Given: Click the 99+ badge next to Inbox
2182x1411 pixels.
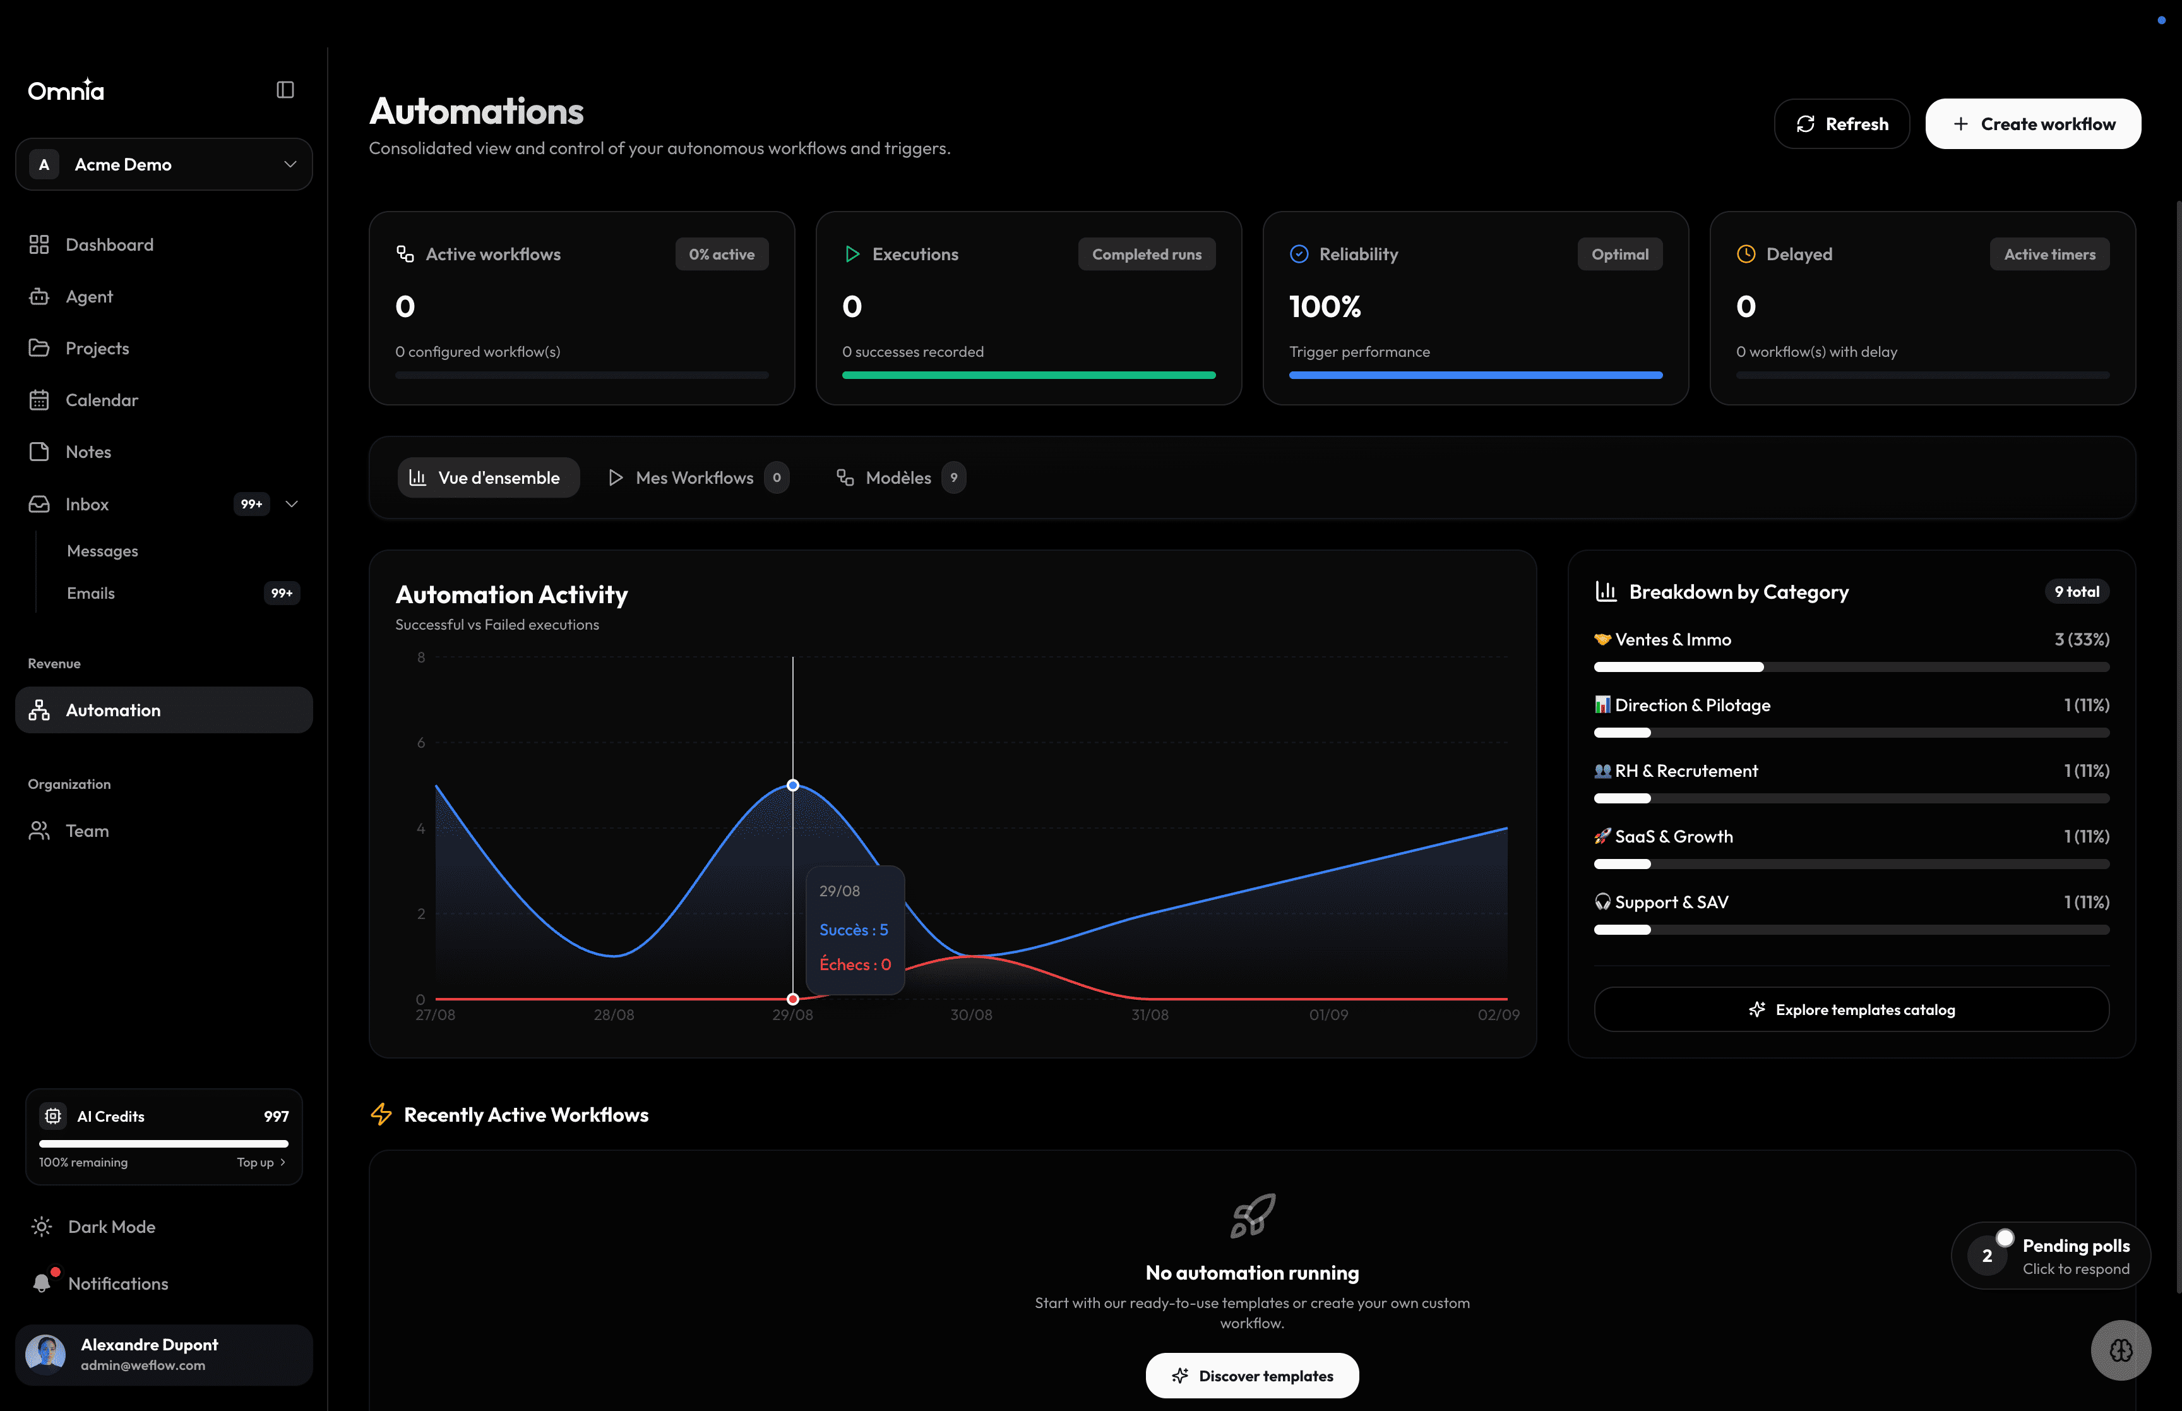Looking at the screenshot, I should click(x=252, y=504).
